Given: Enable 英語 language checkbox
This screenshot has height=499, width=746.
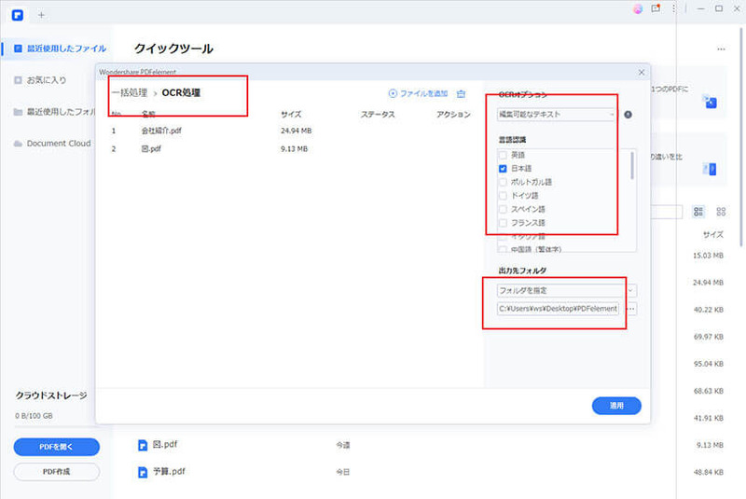Looking at the screenshot, I should pos(503,155).
